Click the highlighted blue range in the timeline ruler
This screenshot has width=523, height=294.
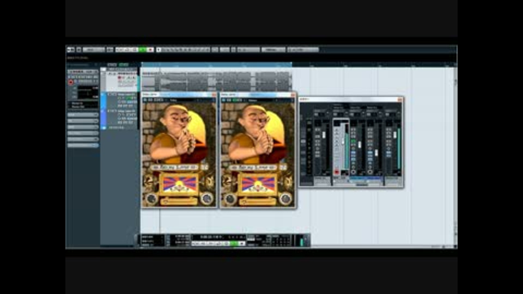tap(217, 65)
